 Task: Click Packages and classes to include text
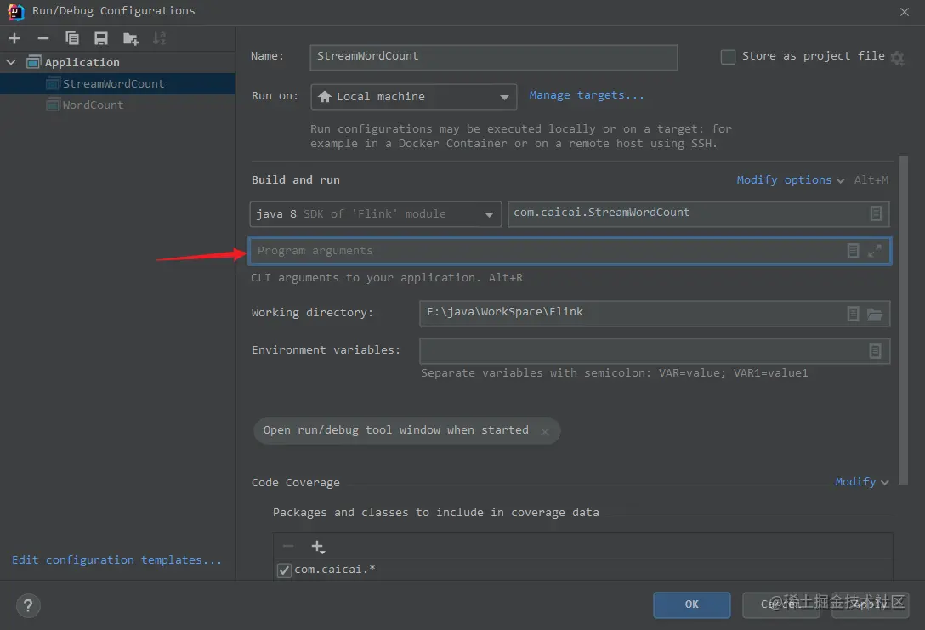pos(436,513)
